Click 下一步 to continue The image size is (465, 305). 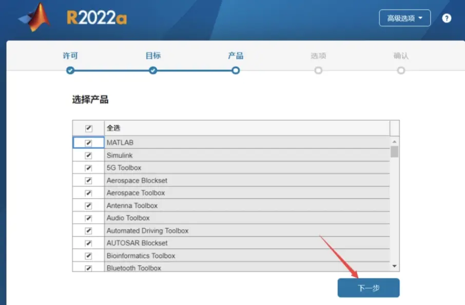(x=369, y=288)
